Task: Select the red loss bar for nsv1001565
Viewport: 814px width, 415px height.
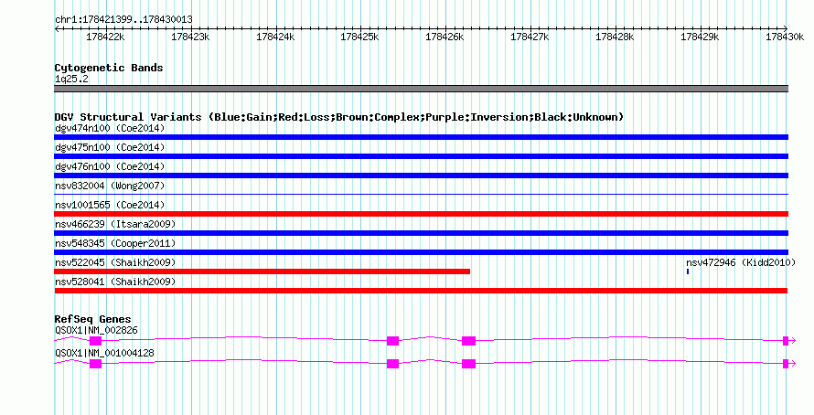Action: click(x=421, y=214)
